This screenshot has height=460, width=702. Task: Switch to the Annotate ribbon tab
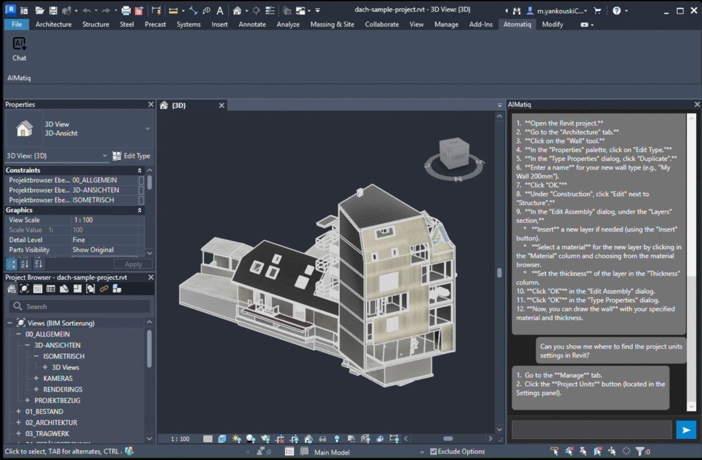pos(252,24)
